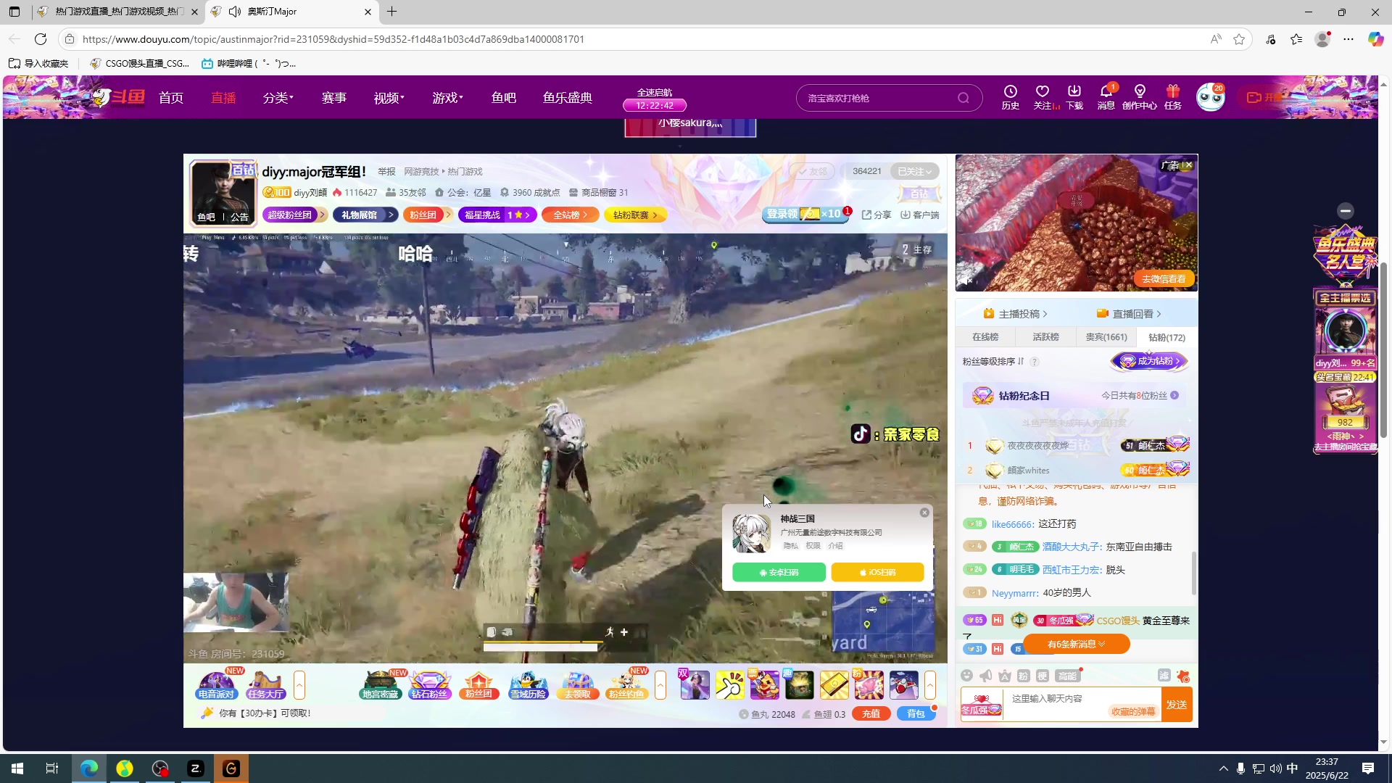
Task: Switch to 在线榜 tab
Action: point(985,337)
